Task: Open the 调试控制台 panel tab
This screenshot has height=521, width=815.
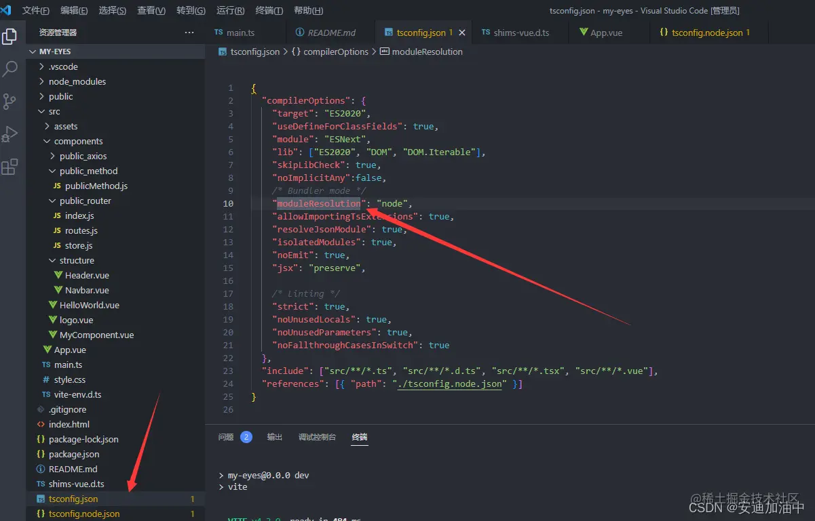Action: [x=317, y=437]
